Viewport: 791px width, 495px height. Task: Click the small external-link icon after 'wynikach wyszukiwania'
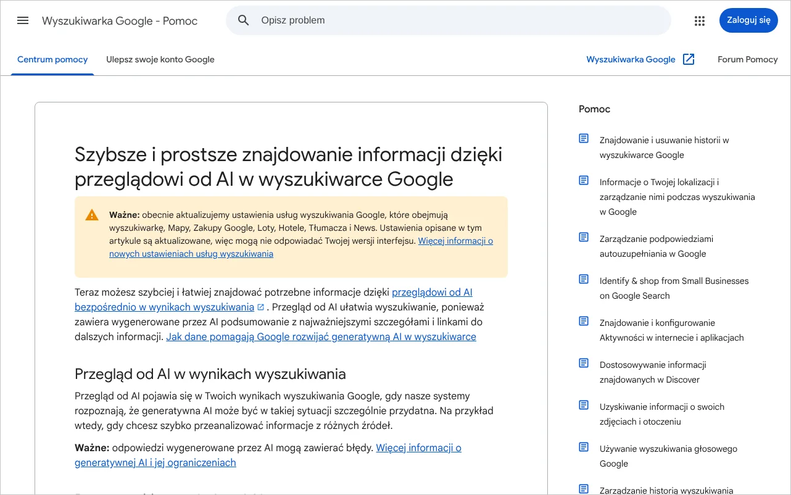[261, 307]
